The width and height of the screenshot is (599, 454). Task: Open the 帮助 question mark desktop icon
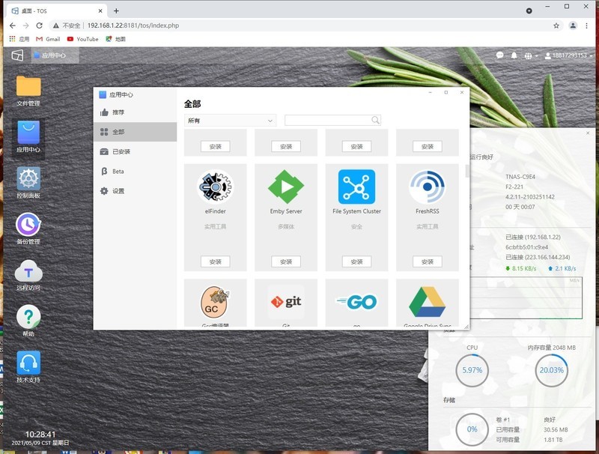(28, 317)
